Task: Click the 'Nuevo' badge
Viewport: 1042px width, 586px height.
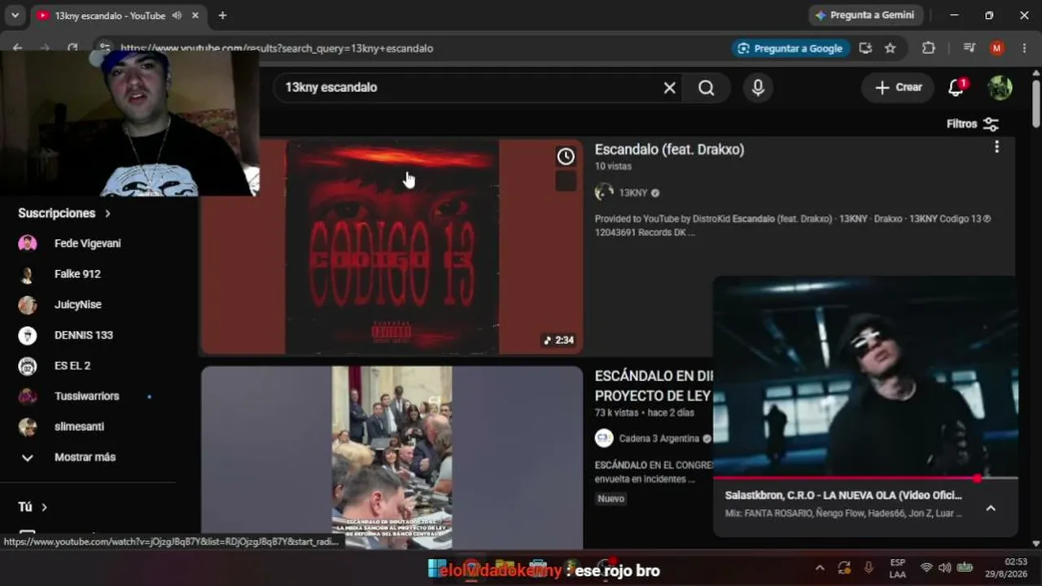Action: click(611, 498)
